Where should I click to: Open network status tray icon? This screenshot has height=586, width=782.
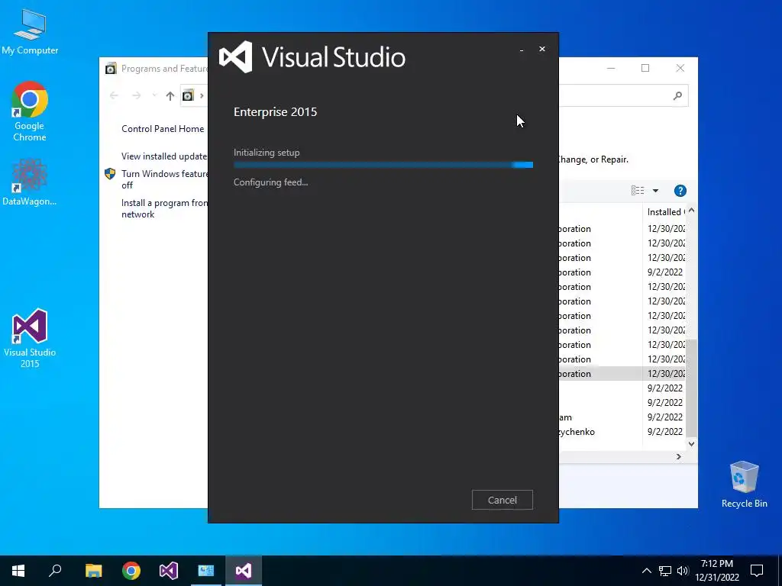pyautogui.click(x=665, y=571)
